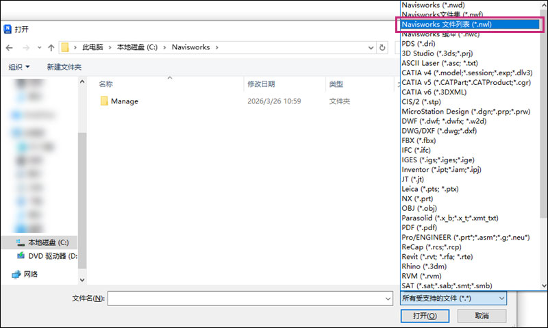
Task: Choose Pro/ENGINEER file type
Action: (x=466, y=238)
